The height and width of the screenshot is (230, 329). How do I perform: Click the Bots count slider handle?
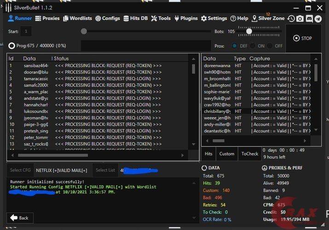point(249,31)
